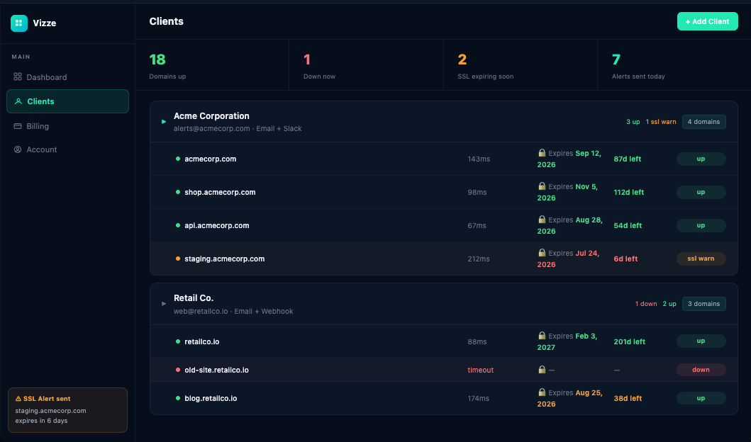Click the 1 down summary label

tap(646, 304)
